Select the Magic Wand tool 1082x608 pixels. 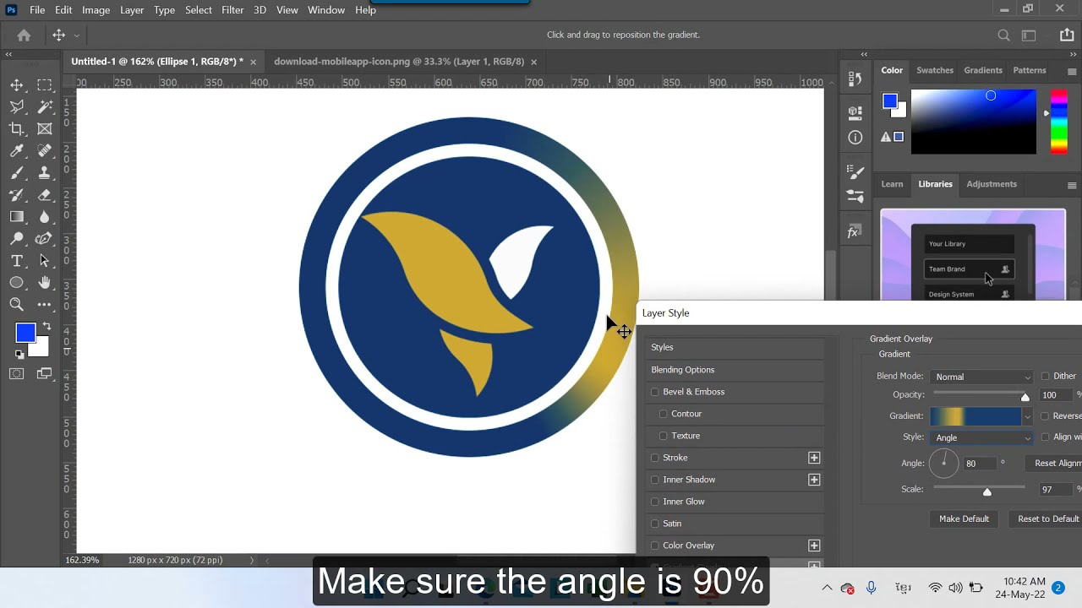(45, 107)
